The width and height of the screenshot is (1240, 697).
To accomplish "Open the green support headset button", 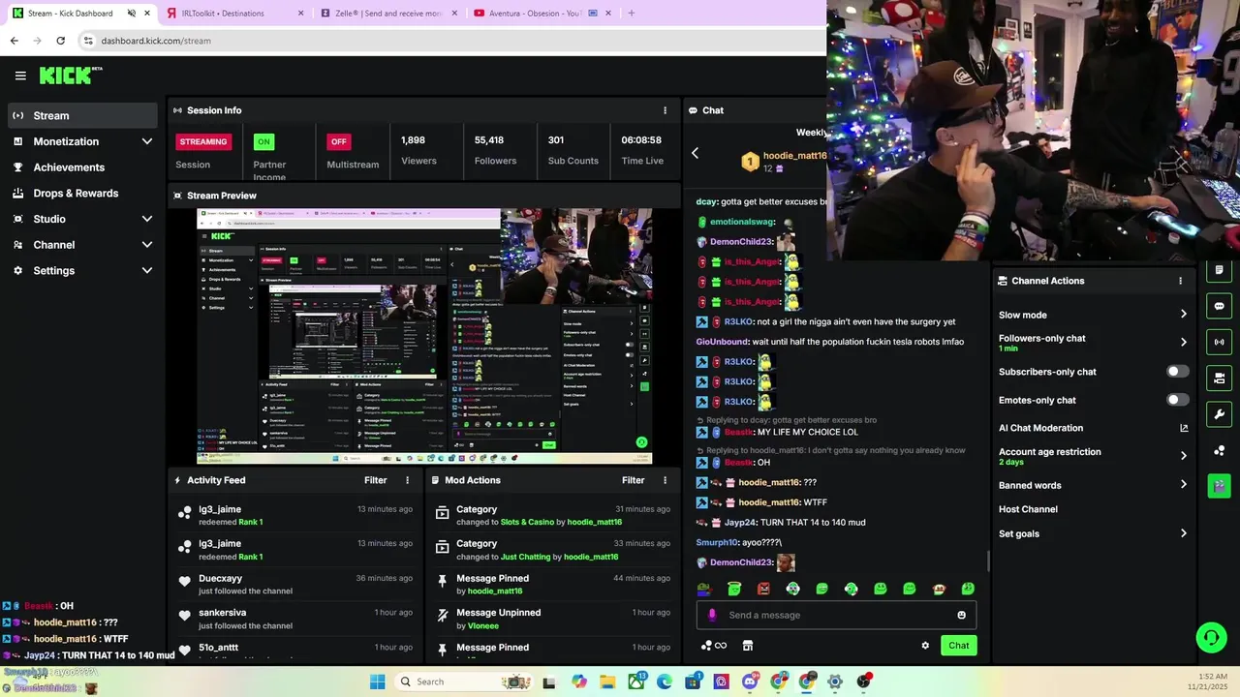I will click(x=1211, y=637).
